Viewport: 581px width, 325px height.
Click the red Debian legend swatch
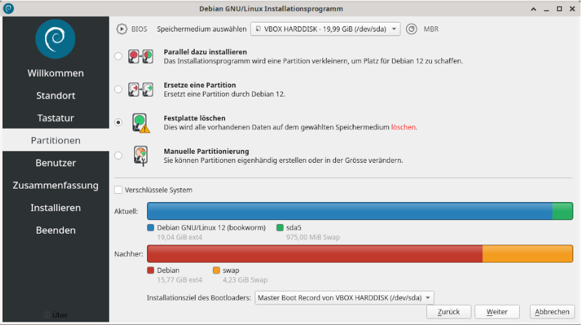click(150, 270)
